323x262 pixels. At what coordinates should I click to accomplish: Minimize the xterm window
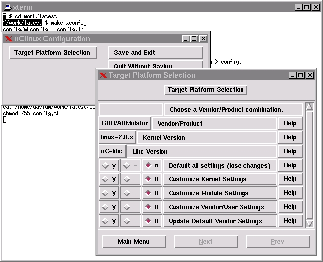pyautogui.click(x=298, y=7)
